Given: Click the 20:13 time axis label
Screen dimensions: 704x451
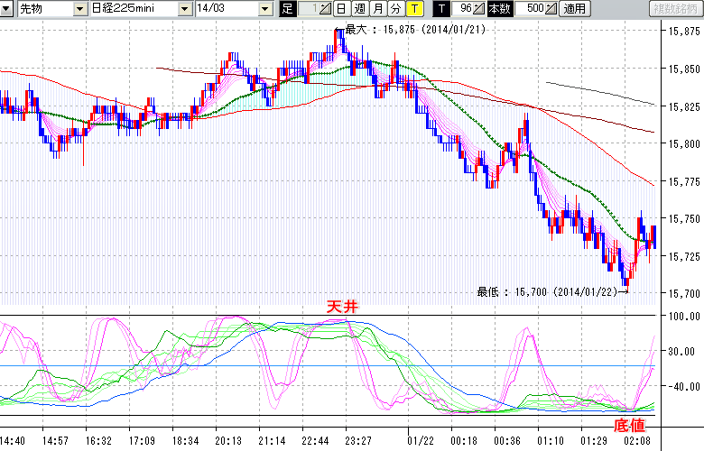Looking at the screenshot, I should pyautogui.click(x=228, y=441).
